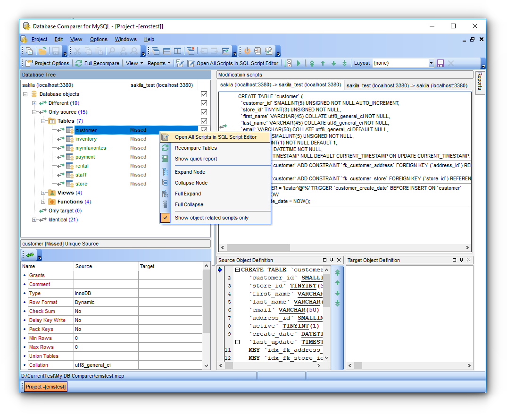Toggle the Different (10) checkbox
Viewport: 507px width, 414px height.
[204, 103]
